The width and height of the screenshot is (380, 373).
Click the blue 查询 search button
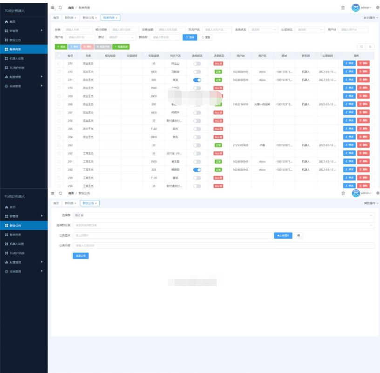tap(190, 37)
